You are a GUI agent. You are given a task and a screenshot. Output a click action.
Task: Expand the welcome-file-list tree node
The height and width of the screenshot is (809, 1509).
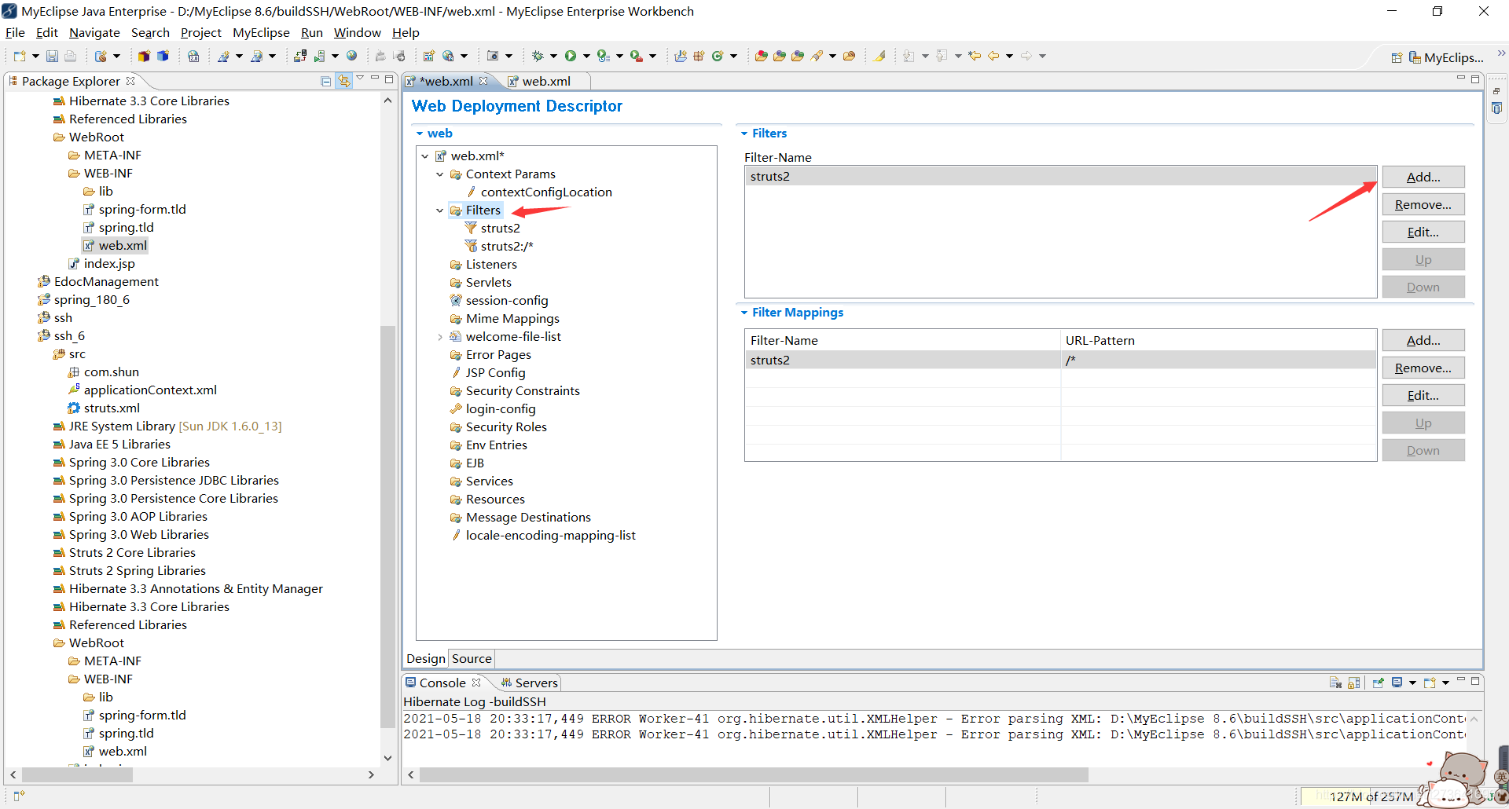pyautogui.click(x=439, y=337)
